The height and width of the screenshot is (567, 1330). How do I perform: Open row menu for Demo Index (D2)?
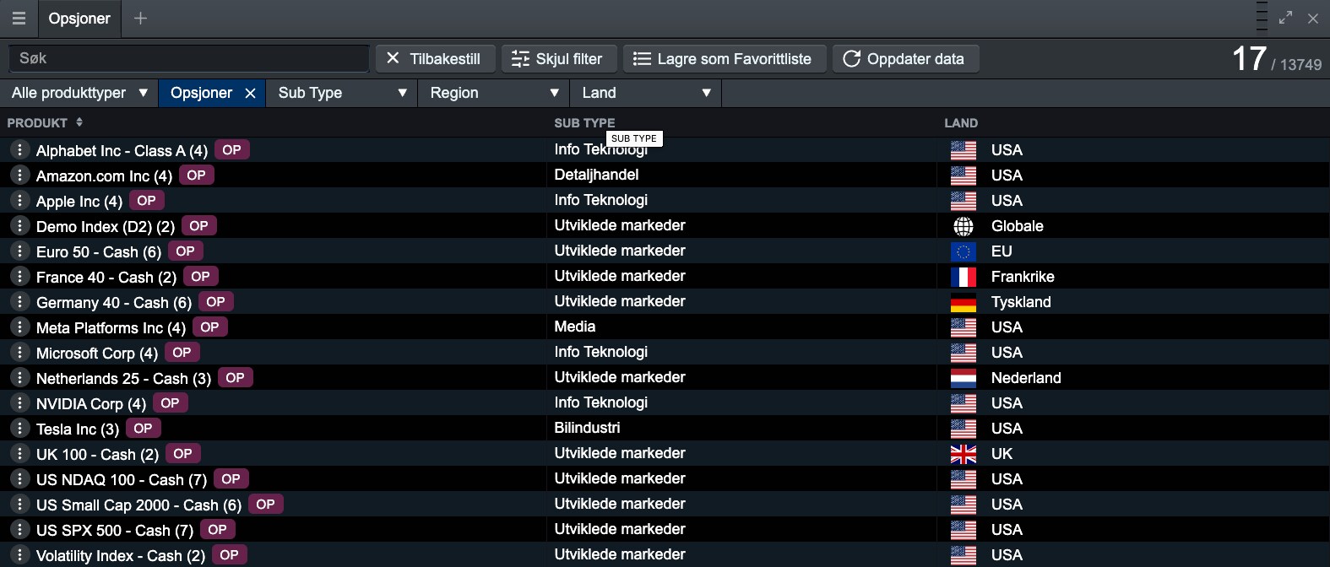point(19,226)
